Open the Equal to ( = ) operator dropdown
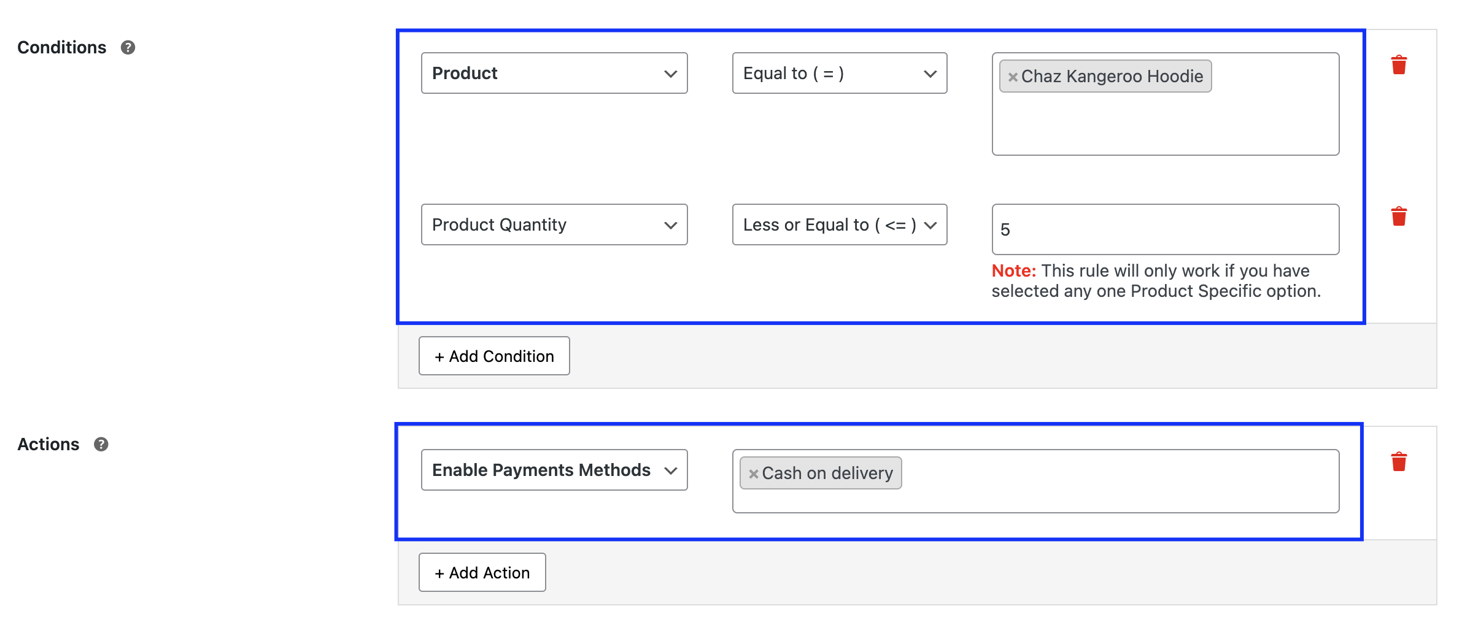This screenshot has height=633, width=1462. (839, 73)
